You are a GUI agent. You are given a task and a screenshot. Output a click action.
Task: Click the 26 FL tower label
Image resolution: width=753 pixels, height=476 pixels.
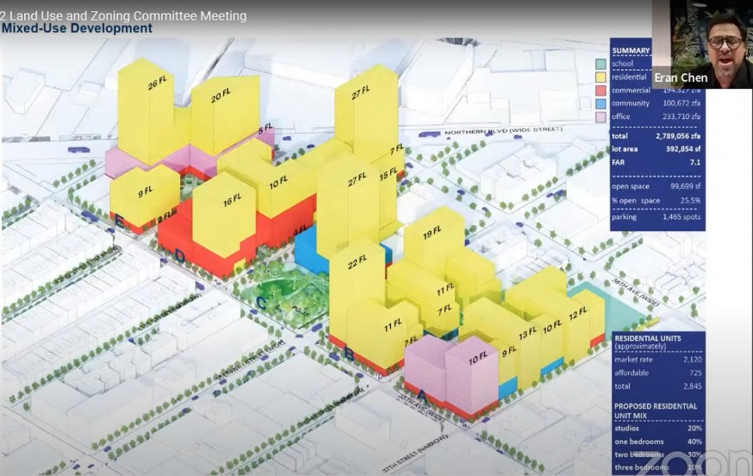click(158, 84)
